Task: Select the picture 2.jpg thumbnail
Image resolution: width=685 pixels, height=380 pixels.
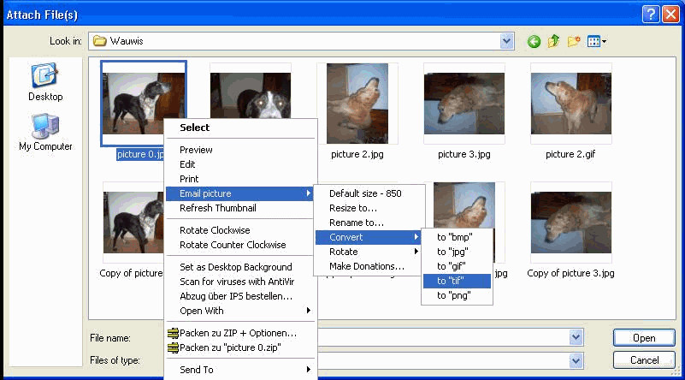Action: [357, 104]
